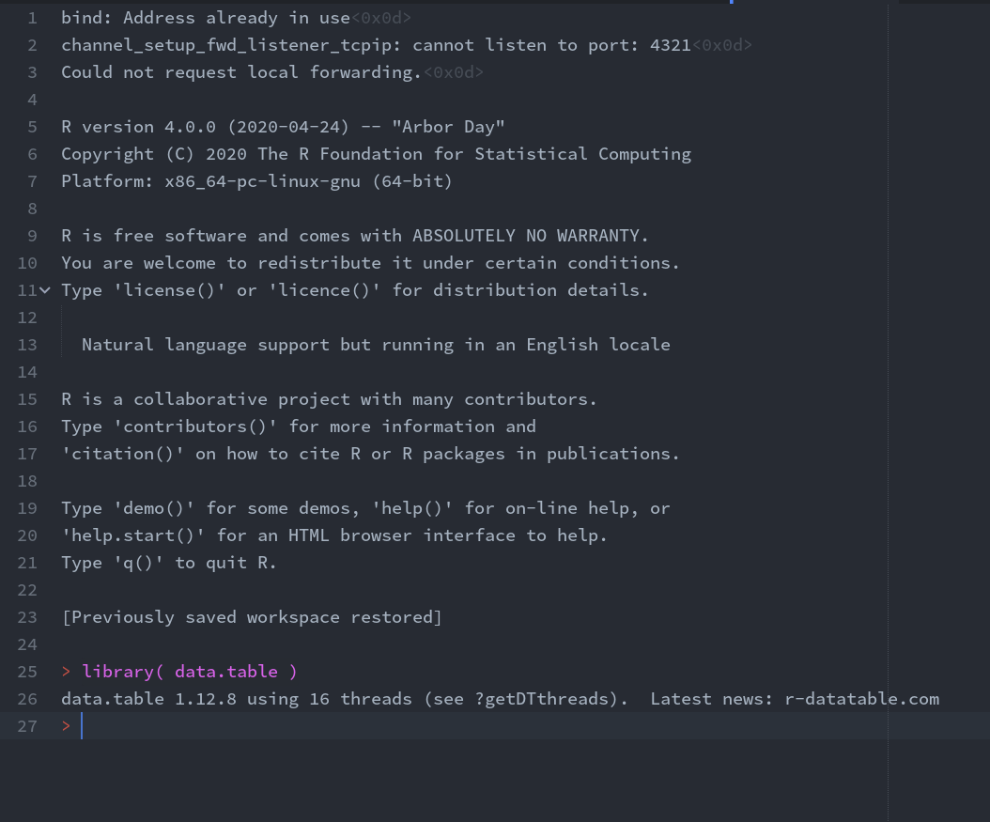Click the '<0x0d>' marker on line 3
This screenshot has height=822, width=990.
pyautogui.click(x=454, y=72)
